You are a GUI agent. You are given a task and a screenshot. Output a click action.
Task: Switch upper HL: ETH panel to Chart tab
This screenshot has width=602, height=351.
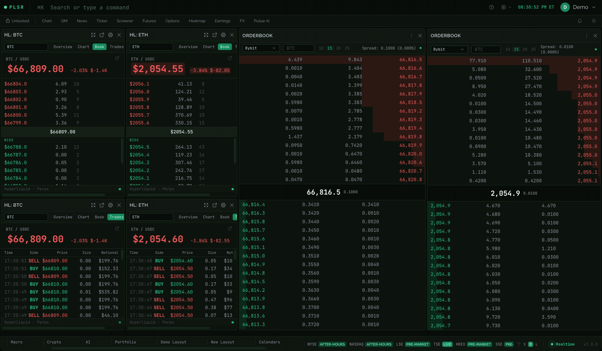tap(209, 47)
